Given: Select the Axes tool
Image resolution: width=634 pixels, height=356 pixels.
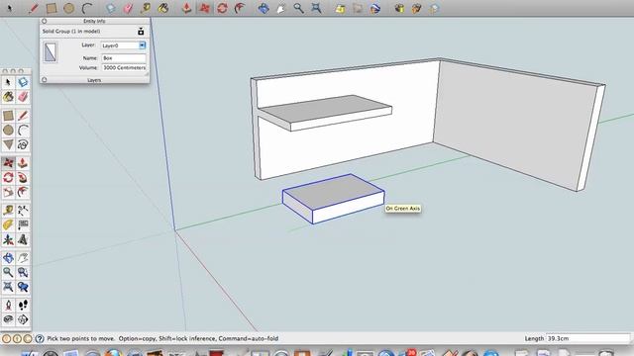Looking at the screenshot, I should tap(8, 239).
